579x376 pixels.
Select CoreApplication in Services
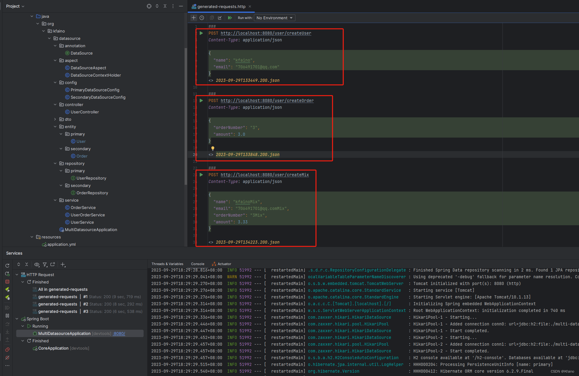(61, 348)
